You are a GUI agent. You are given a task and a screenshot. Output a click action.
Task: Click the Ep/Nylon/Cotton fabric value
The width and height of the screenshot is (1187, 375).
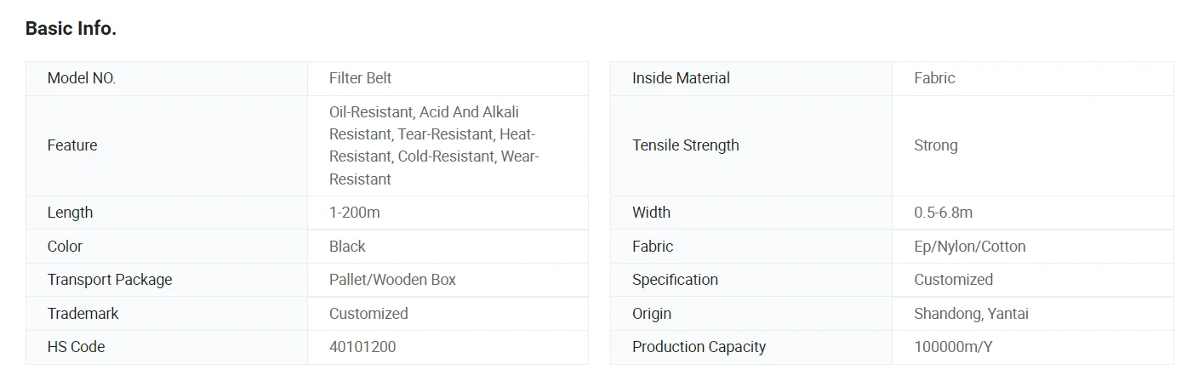(970, 247)
